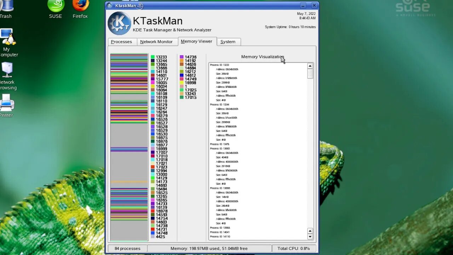
Task: Select the Memory Viewer tab
Action: [196, 41]
